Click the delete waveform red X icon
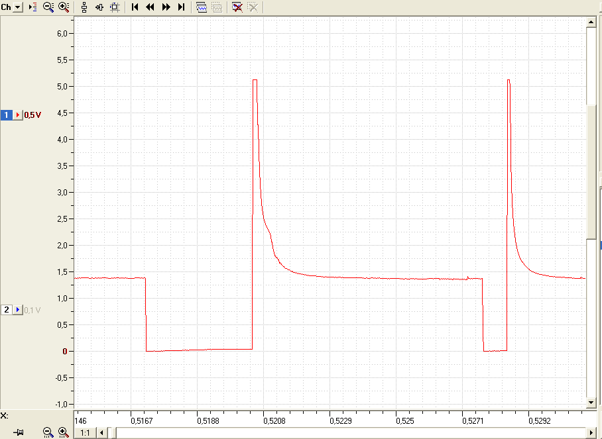This screenshot has height=439, width=602. pos(237,7)
